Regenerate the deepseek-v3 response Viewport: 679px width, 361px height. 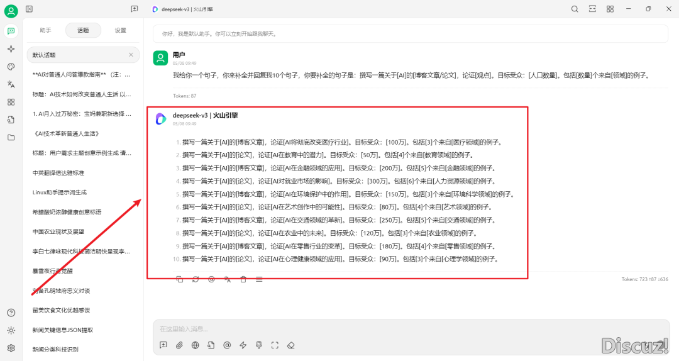[x=196, y=279]
